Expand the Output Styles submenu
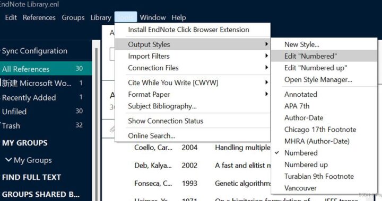Image resolution: width=382 pixels, height=201 pixels. click(x=193, y=44)
